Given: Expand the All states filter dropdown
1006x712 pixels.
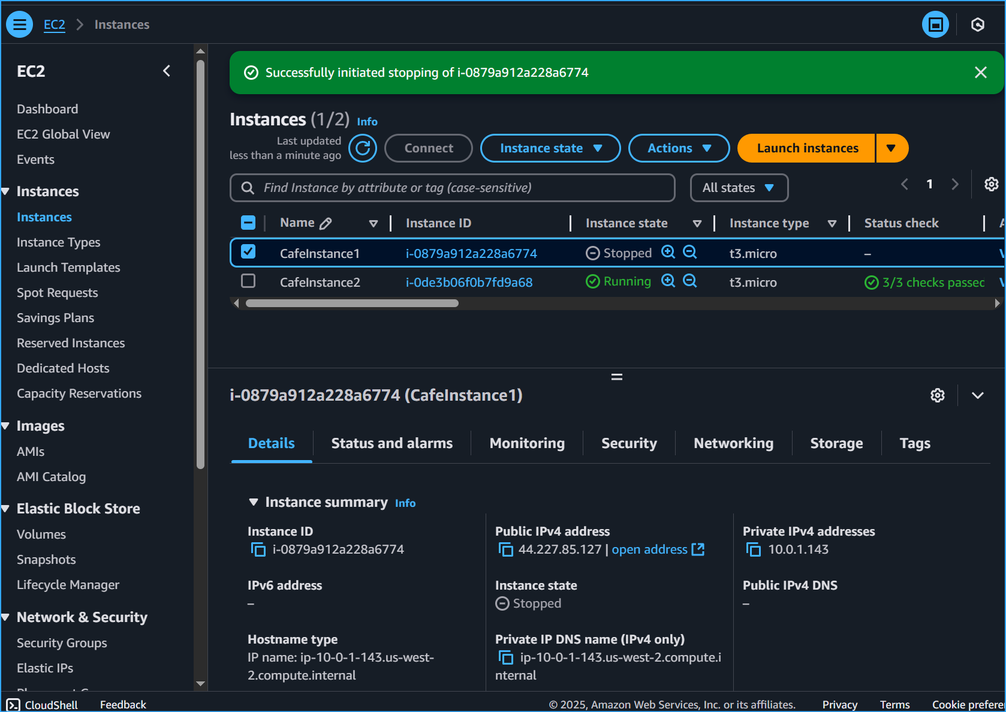Looking at the screenshot, I should (x=739, y=188).
